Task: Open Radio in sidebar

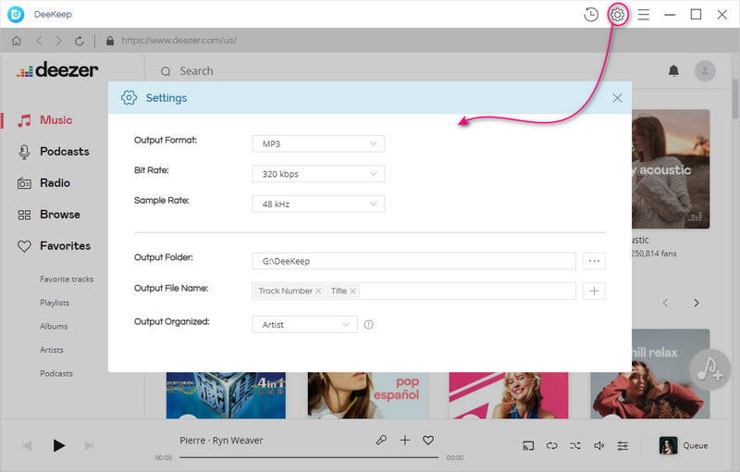Action: click(43, 183)
